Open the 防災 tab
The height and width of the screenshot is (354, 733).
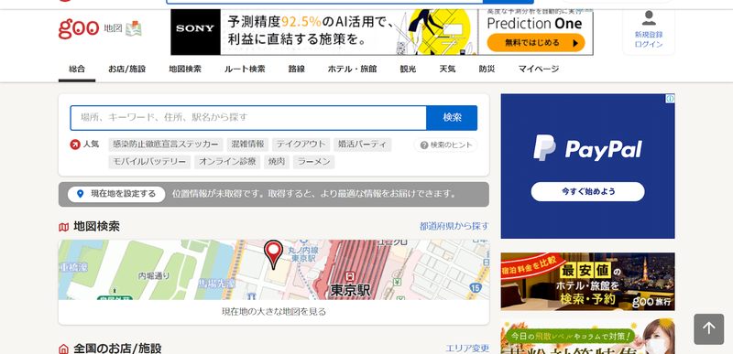pyautogui.click(x=487, y=69)
